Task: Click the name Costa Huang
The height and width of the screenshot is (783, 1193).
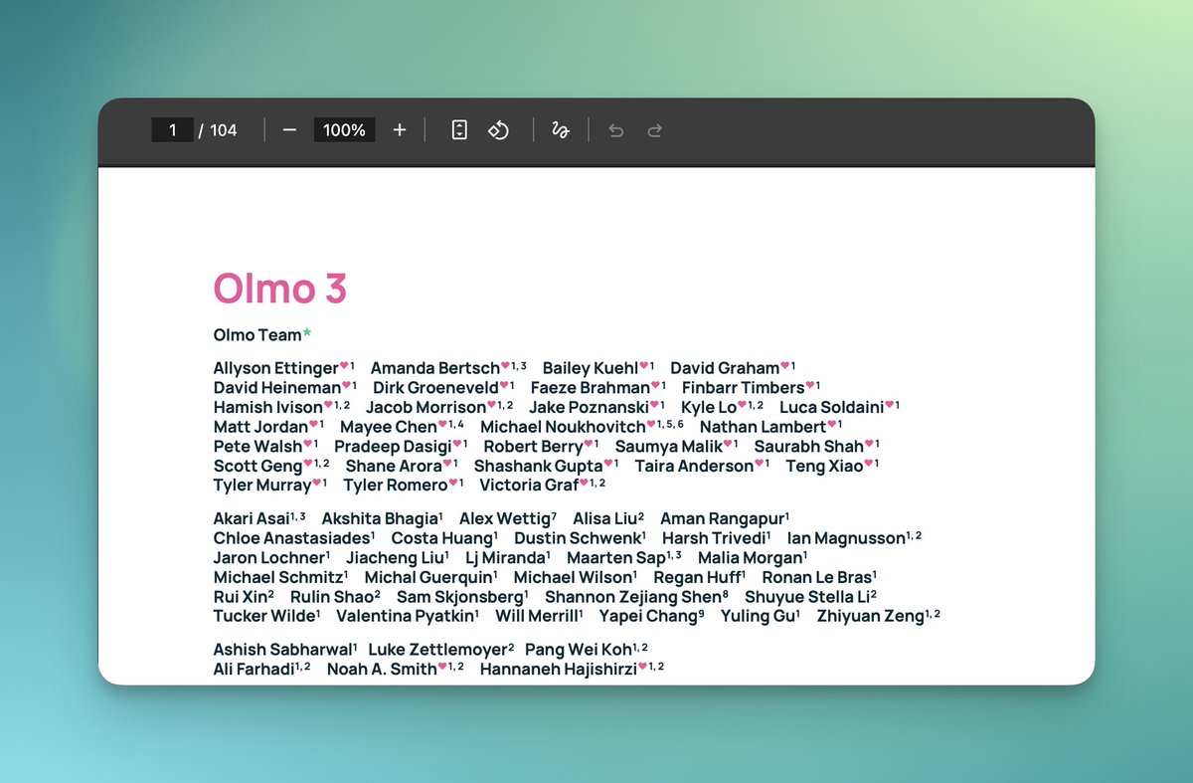Action: tap(442, 538)
